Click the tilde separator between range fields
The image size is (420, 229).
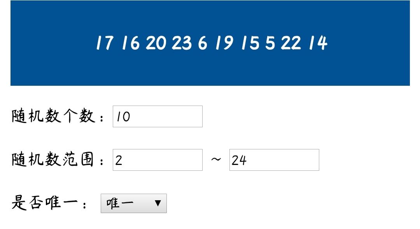(216, 160)
